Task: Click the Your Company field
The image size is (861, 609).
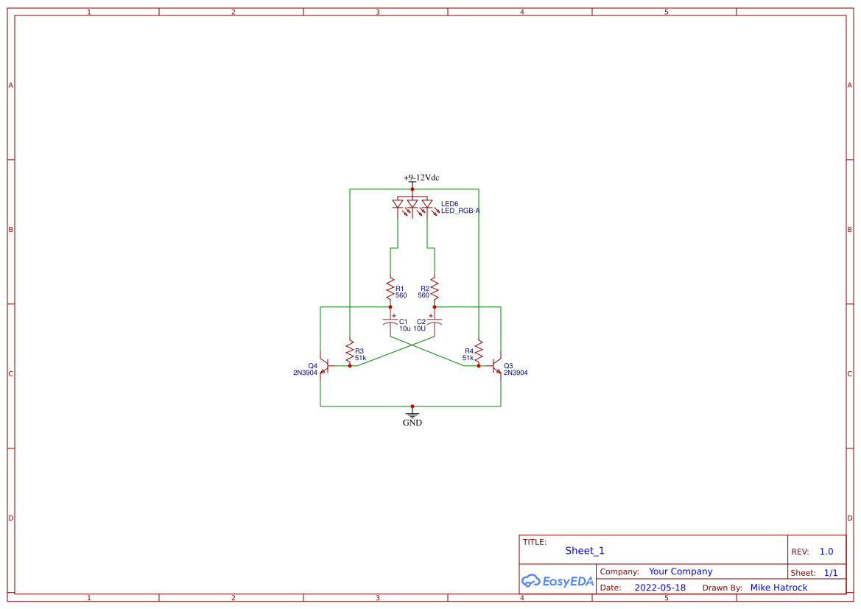Action: [x=680, y=571]
